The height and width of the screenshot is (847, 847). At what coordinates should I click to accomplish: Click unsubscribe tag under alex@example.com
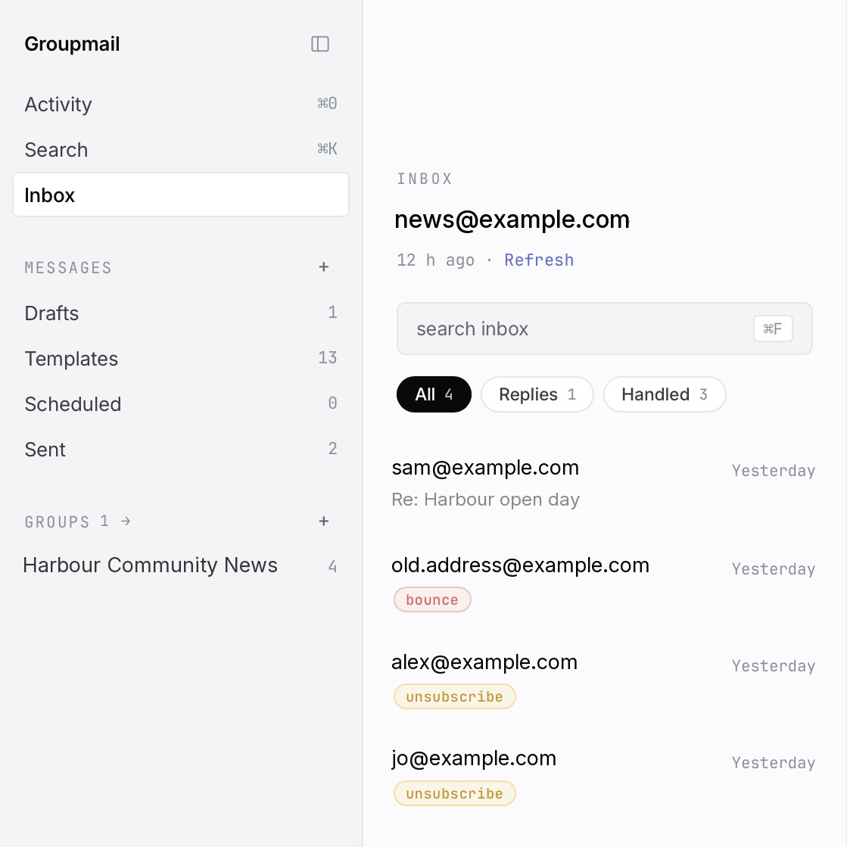click(x=454, y=696)
